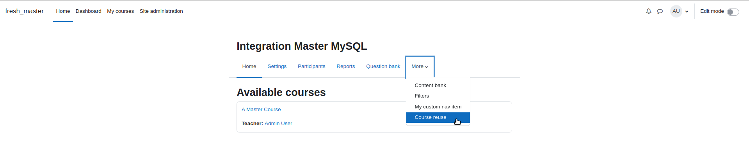The image size is (749, 150).
Task: Open My courses in top navigation
Action: pyautogui.click(x=121, y=11)
